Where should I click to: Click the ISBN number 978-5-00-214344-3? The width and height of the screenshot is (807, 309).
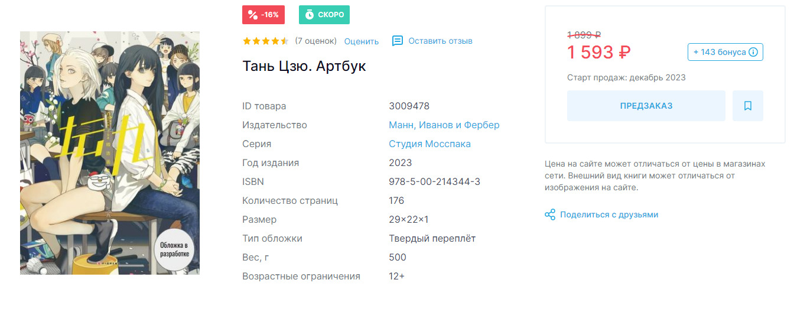pyautogui.click(x=434, y=181)
